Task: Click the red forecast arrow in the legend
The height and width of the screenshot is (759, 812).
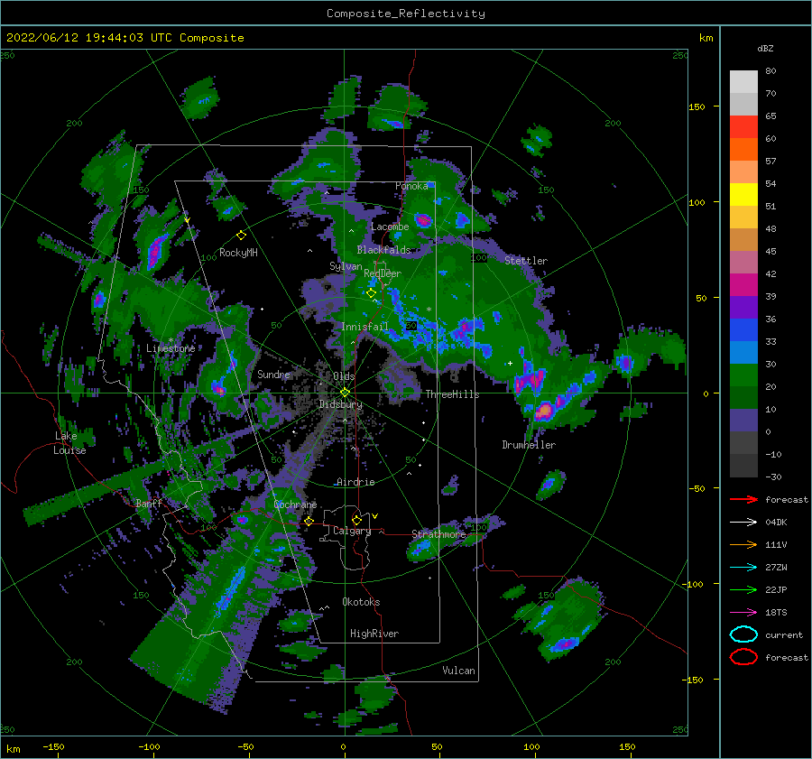Action: [743, 499]
